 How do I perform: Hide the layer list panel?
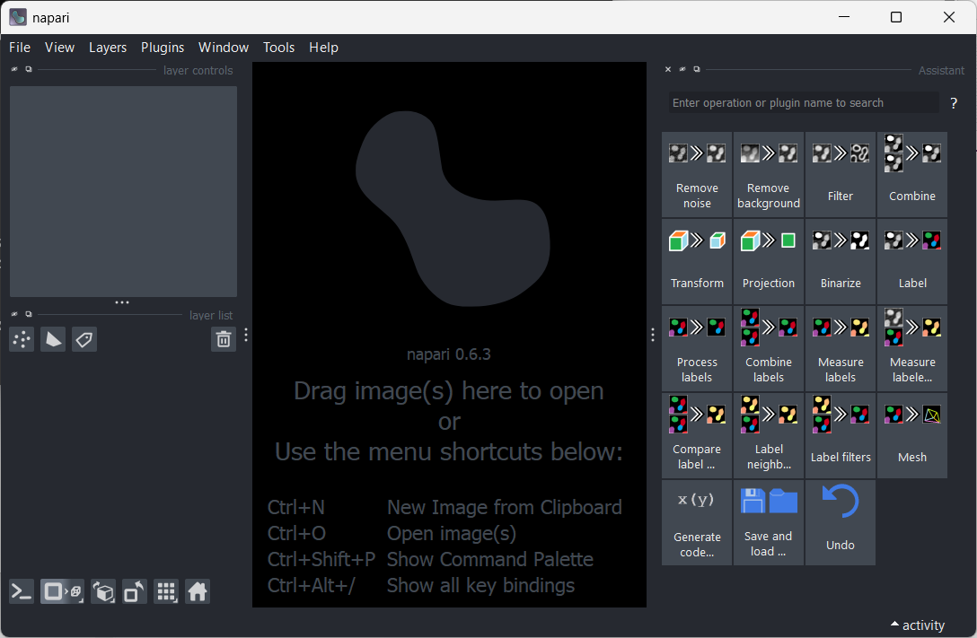(14, 314)
